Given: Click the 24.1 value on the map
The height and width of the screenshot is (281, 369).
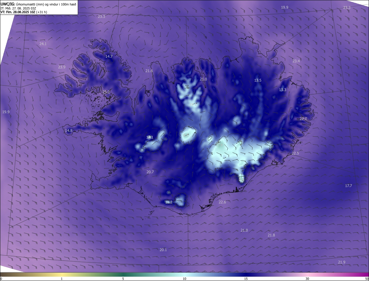Looking at the screenshot, I should tap(43, 44).
